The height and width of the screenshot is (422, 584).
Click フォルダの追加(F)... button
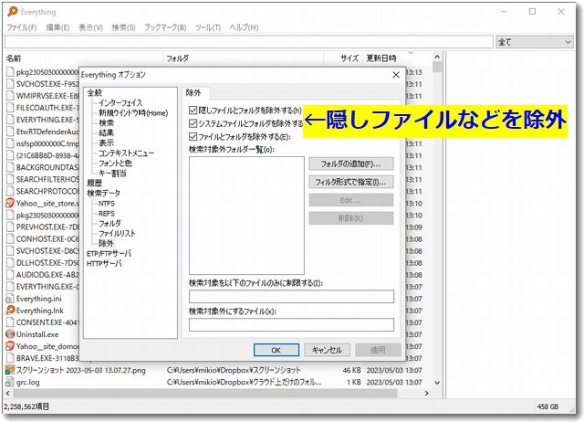[x=350, y=164]
